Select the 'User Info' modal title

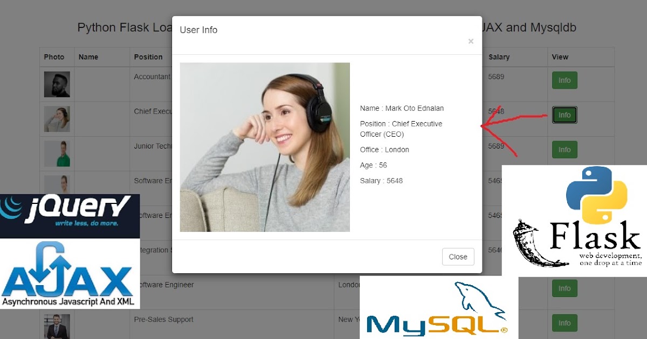click(x=198, y=30)
